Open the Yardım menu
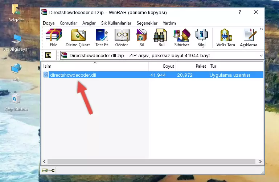 tap(169, 23)
